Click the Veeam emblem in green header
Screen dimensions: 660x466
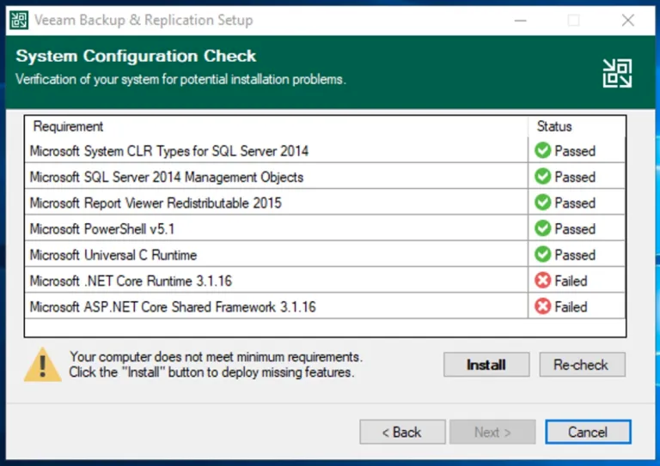coord(617,74)
